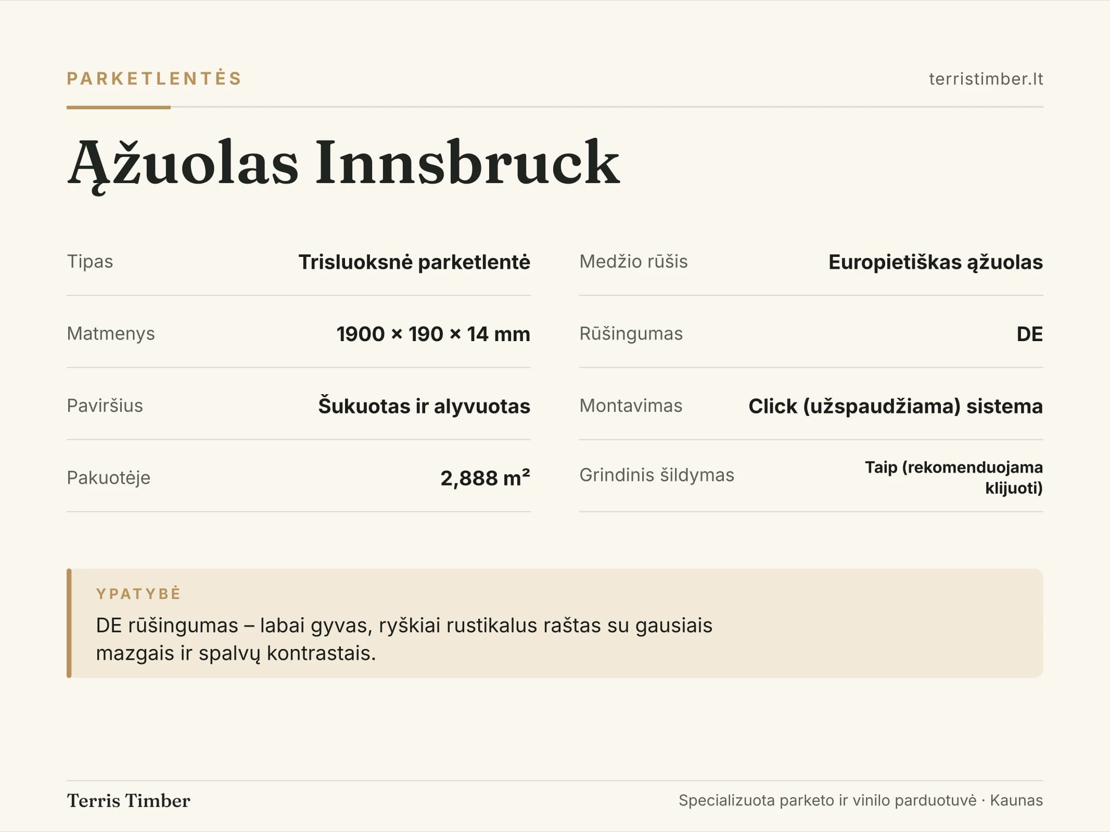Click the DE grade value
This screenshot has width=1110, height=832.
[x=1030, y=334]
